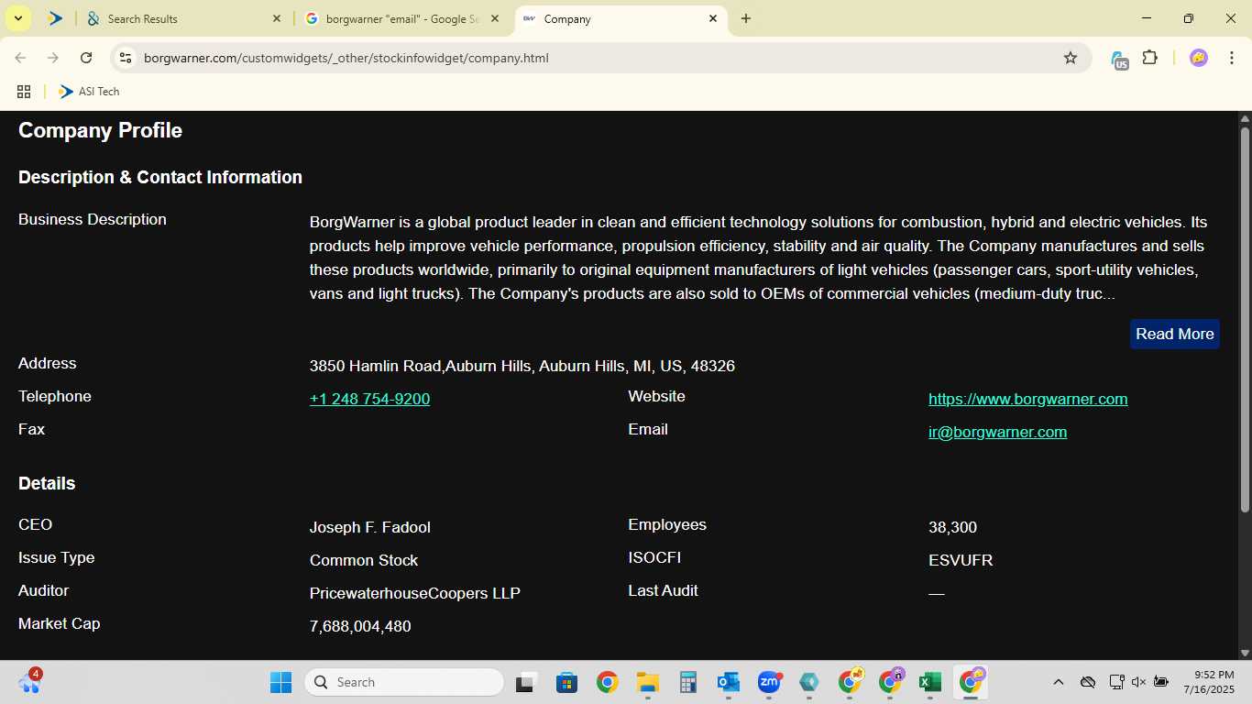Open the first Chrome icon in taskbar

point(607,682)
